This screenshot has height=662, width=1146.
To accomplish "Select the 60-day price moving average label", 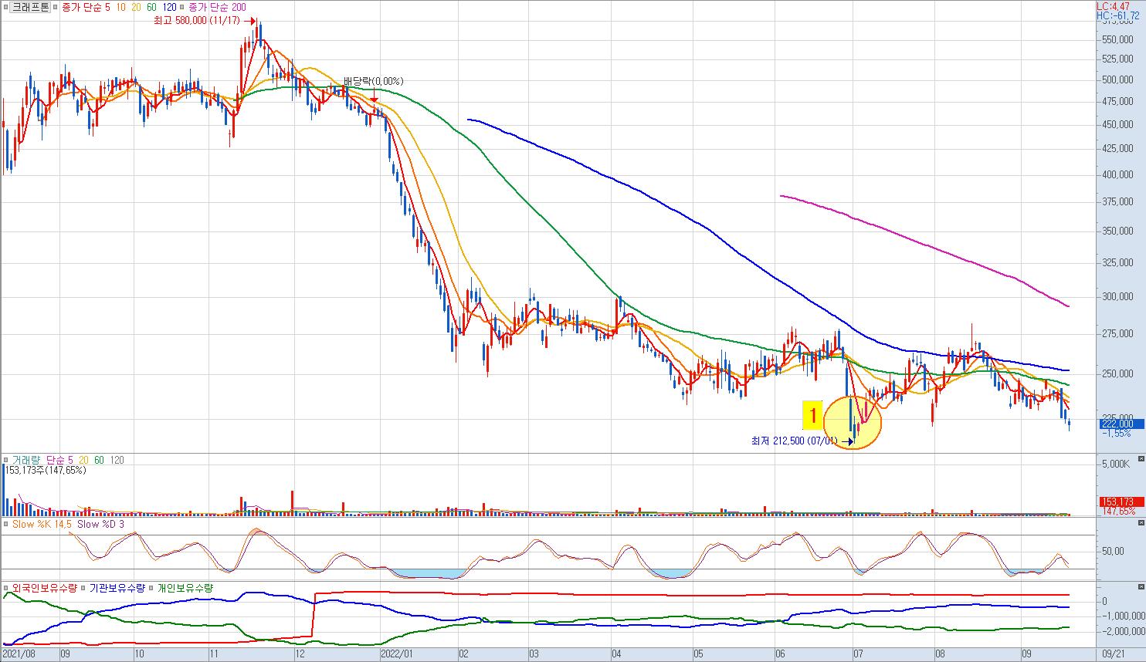I will point(151,7).
